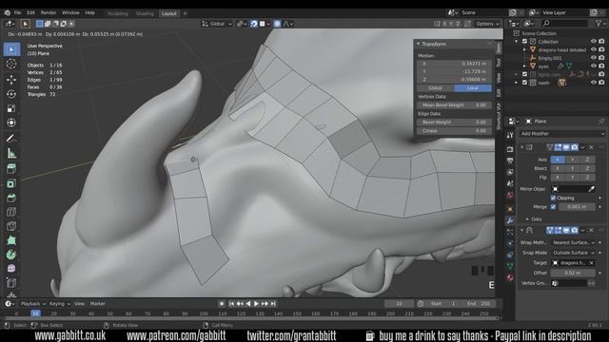Open Snap Mode Outside Surface dropdown
609x342 pixels.
tap(573, 253)
